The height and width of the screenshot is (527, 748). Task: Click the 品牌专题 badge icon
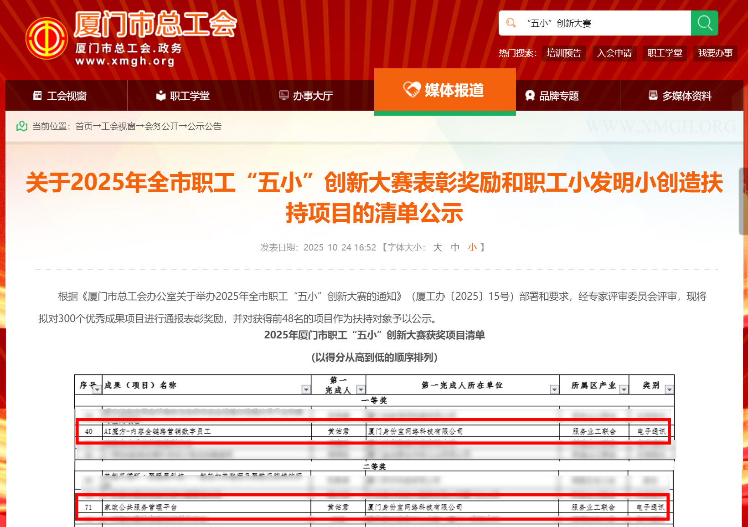click(530, 96)
